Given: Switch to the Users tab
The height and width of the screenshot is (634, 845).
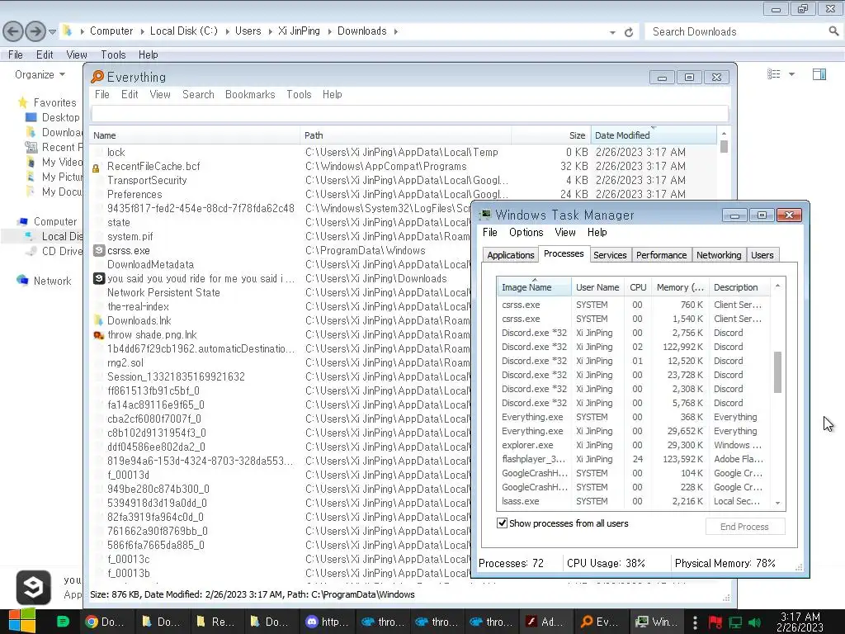Looking at the screenshot, I should [762, 255].
